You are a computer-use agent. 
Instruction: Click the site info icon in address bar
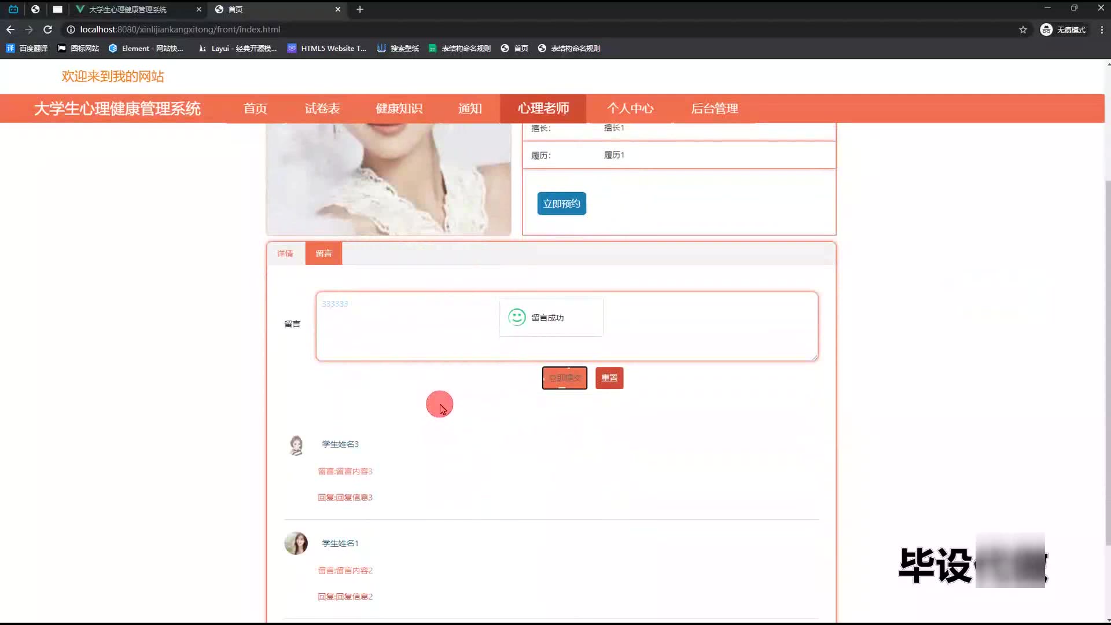pos(71,30)
